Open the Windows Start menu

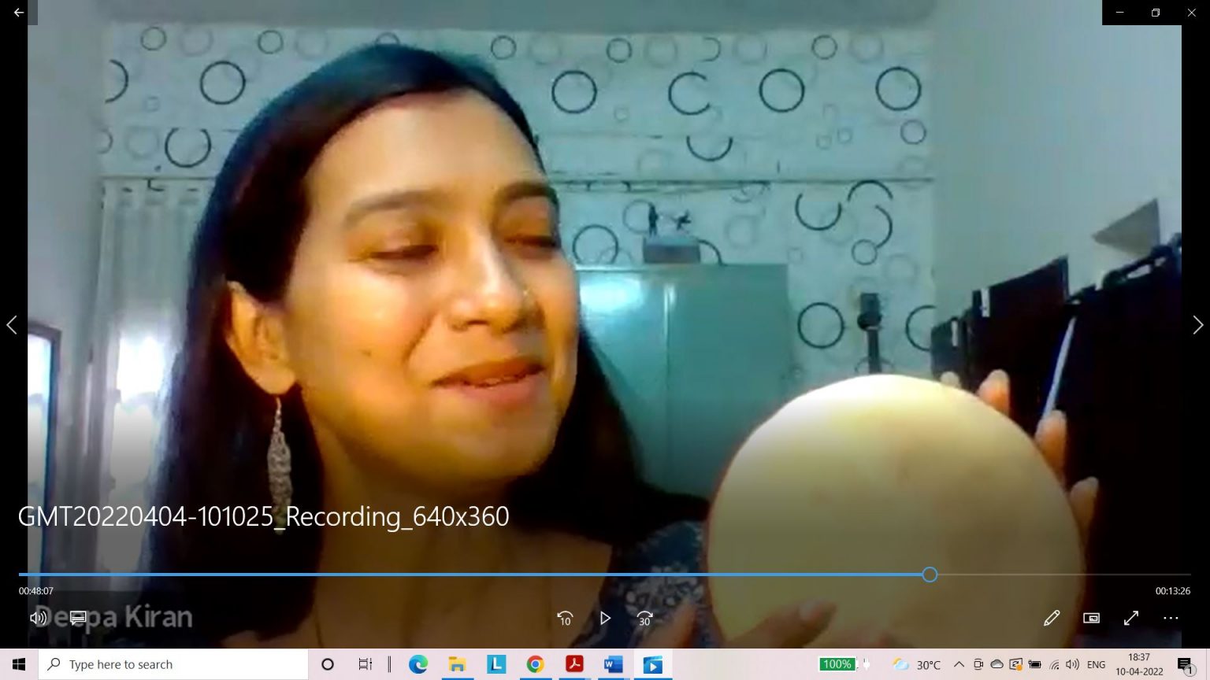click(19, 664)
